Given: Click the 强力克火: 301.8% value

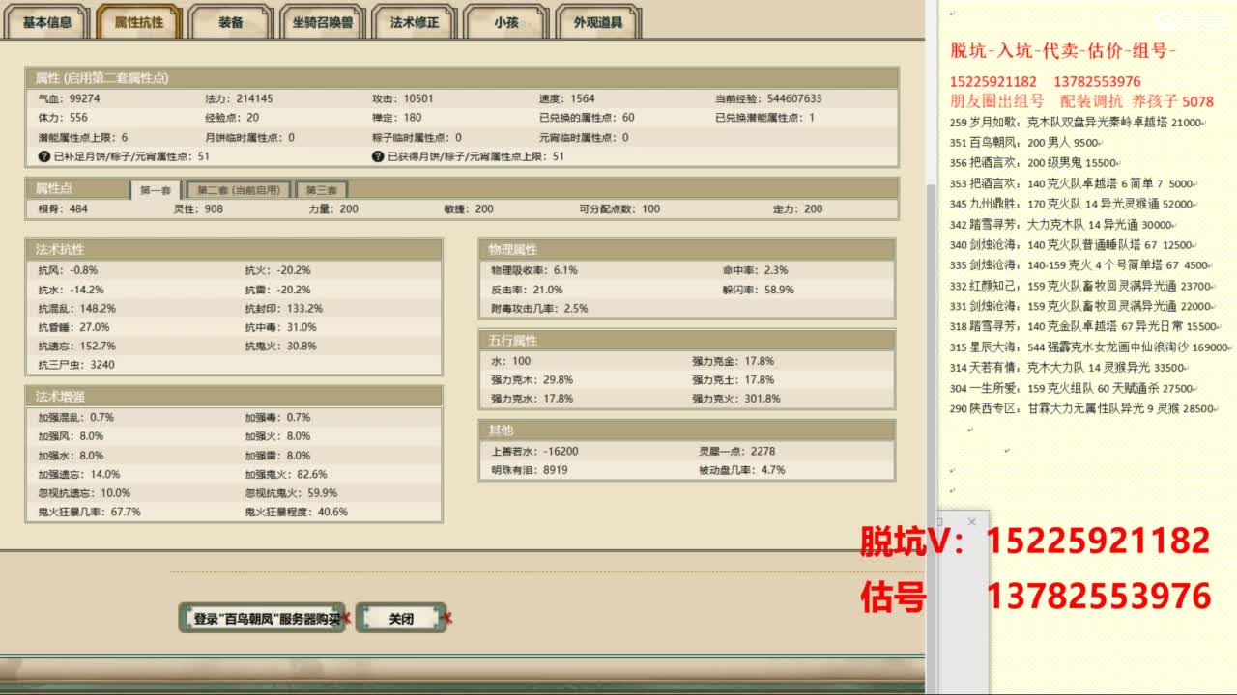Looking at the screenshot, I should 736,399.
